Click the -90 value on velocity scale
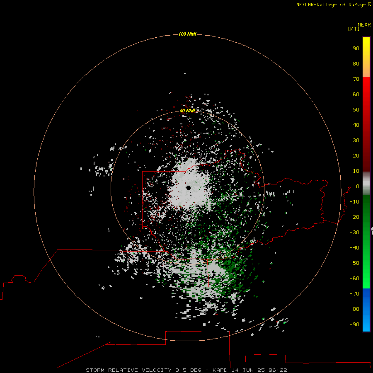The height and width of the screenshot is (373, 373). point(354,325)
